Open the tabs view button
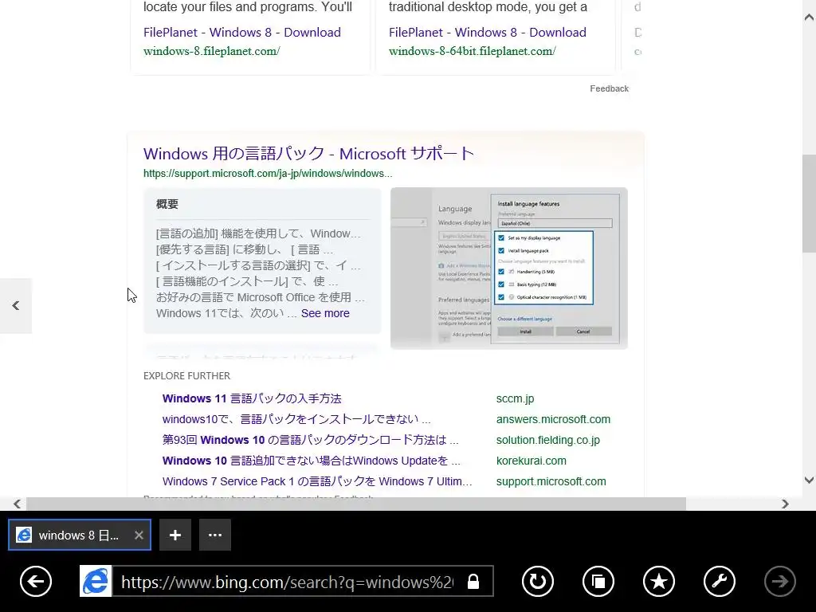This screenshot has width=816, height=612. (x=598, y=581)
